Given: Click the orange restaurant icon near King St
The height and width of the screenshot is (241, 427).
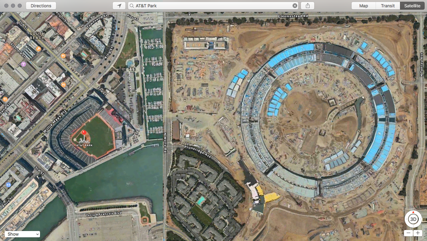Looking at the screenshot, I should tap(63, 56).
